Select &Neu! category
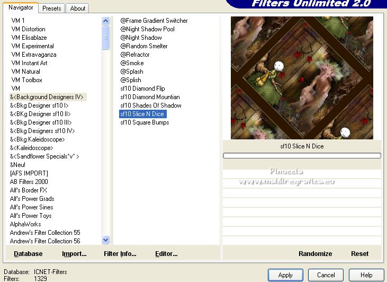The width and height of the screenshot is (387, 282). click(17, 165)
